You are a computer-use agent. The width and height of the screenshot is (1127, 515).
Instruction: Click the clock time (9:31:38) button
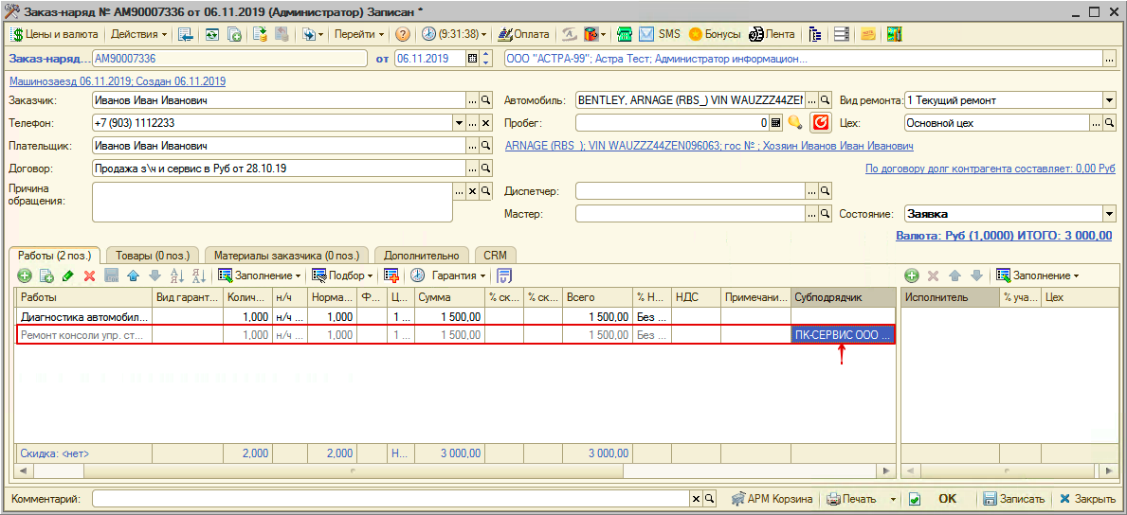pos(454,34)
